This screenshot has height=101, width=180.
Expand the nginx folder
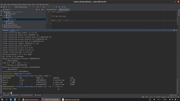coord(4,16)
